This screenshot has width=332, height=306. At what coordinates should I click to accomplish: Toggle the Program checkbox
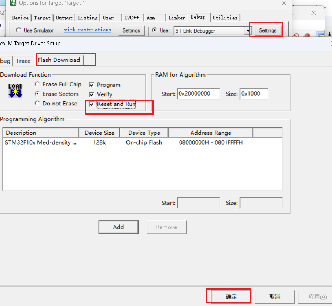pyautogui.click(x=92, y=85)
